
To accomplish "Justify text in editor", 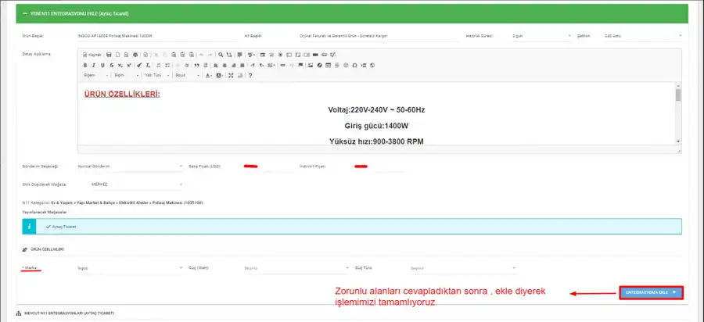I will 242,66.
